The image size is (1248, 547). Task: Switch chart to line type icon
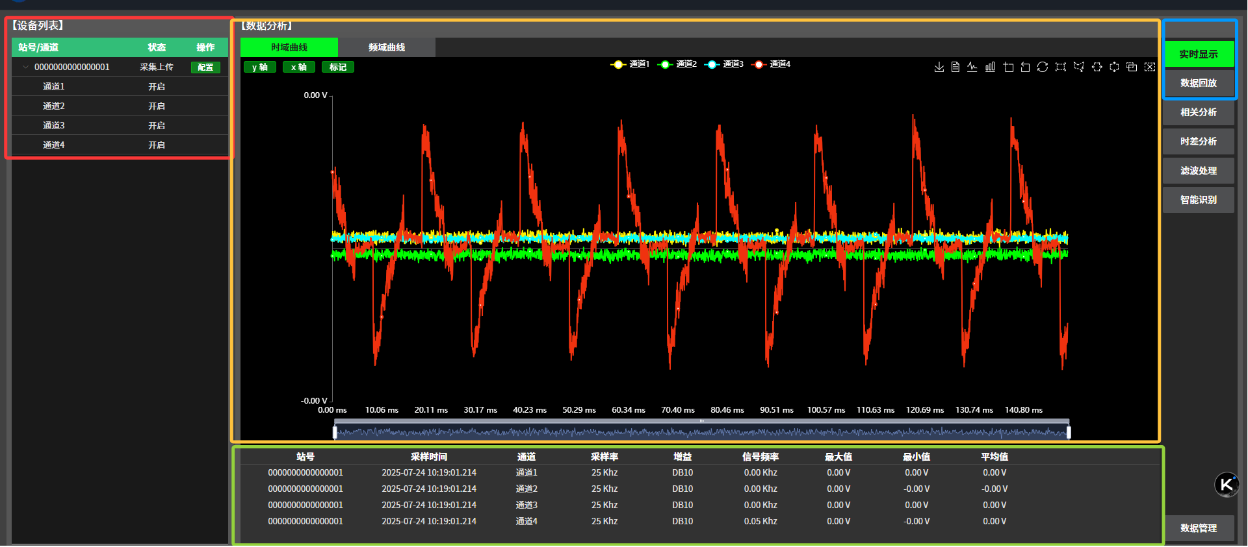click(972, 67)
